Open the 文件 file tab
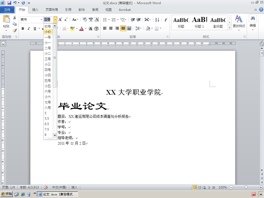 tap(7, 10)
